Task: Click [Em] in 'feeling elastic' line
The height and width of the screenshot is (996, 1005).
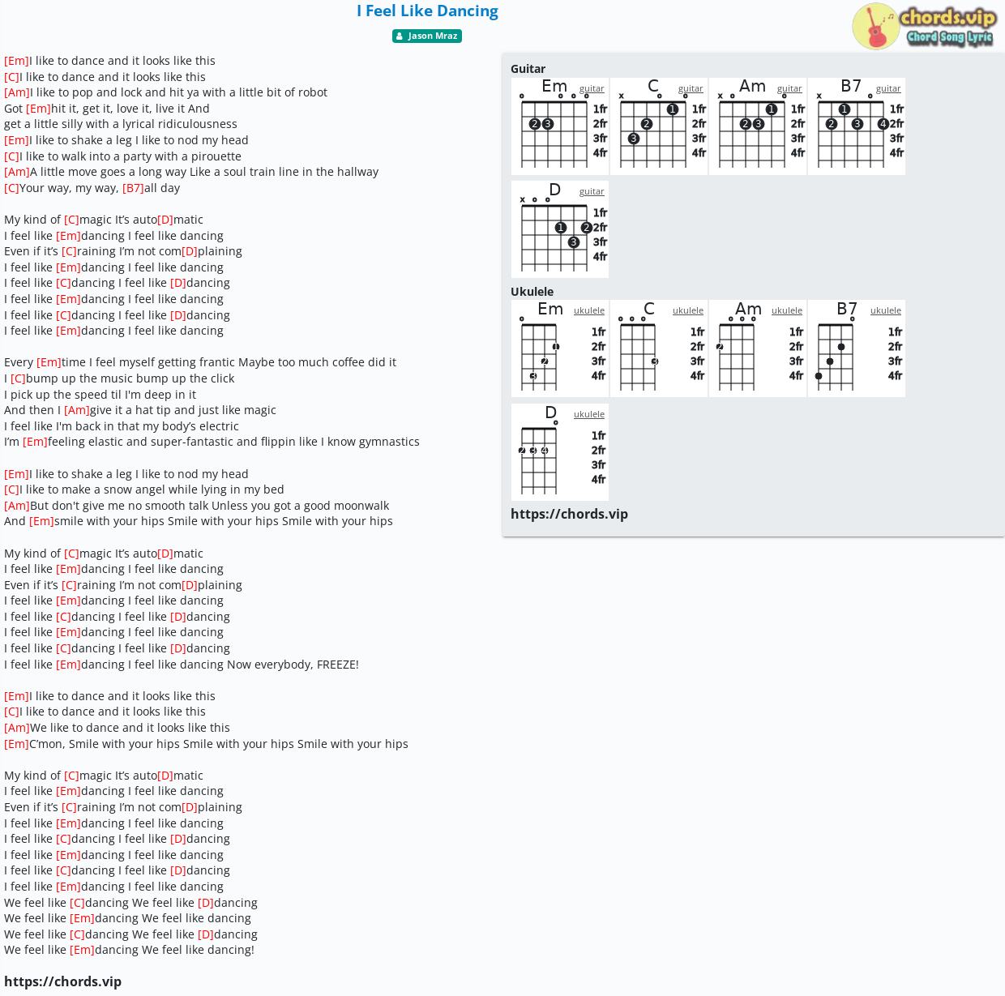Action: pyautogui.click(x=35, y=442)
